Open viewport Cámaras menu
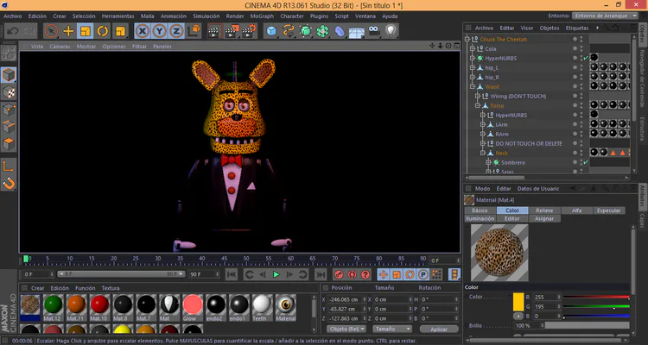Viewport: 648px width, 345px height. click(x=60, y=47)
